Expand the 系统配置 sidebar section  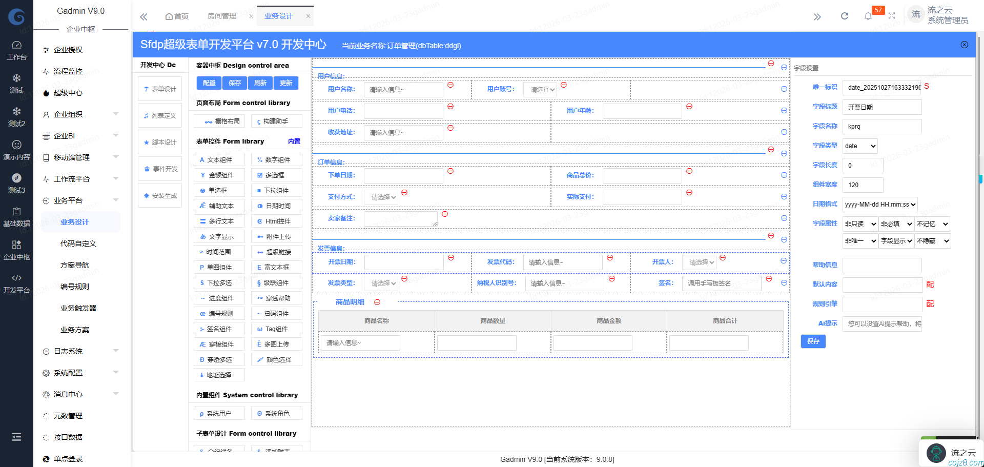[67, 373]
